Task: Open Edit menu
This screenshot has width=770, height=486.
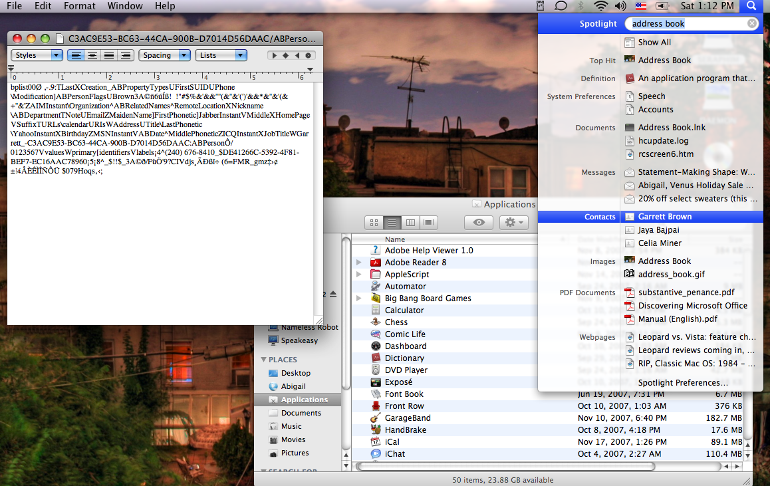Action: click(43, 6)
